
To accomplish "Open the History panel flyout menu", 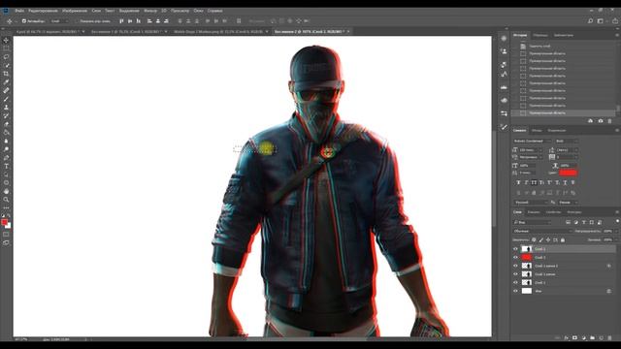I will (x=617, y=35).
